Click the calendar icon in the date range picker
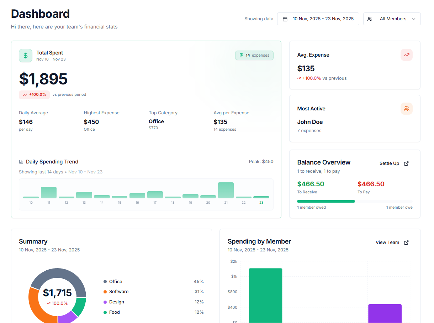This screenshot has width=434, height=323. click(x=285, y=19)
